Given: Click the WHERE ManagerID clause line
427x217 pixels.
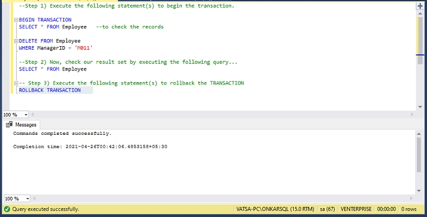Looking at the screenshot, I should point(56,48).
